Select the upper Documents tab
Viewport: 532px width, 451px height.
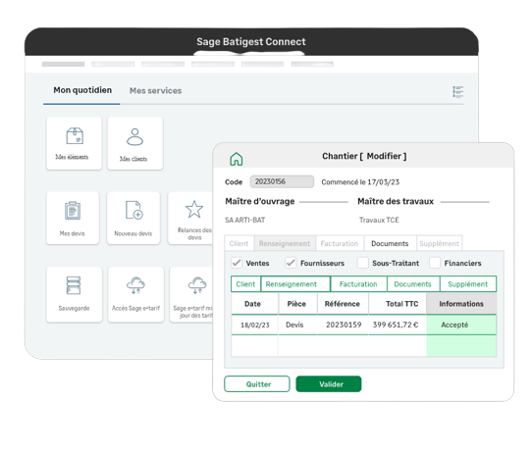[x=390, y=243]
